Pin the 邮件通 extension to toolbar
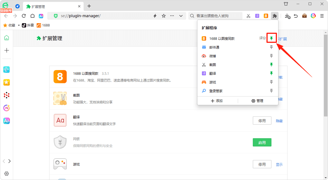The height and width of the screenshot is (180, 328). [x=271, y=47]
